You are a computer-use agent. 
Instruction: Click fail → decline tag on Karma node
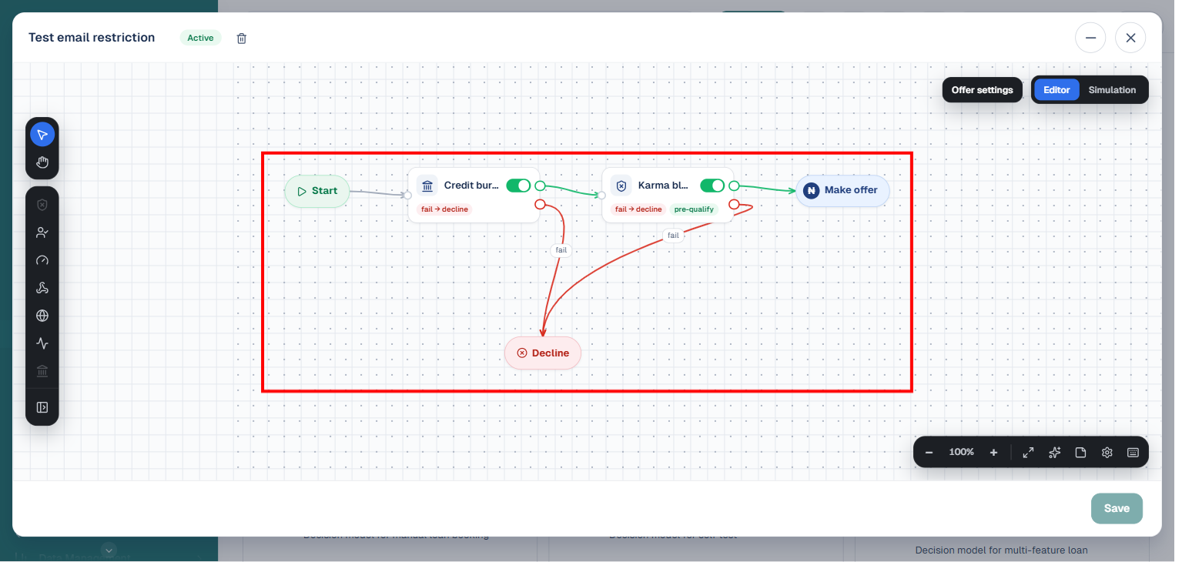pyautogui.click(x=638, y=209)
